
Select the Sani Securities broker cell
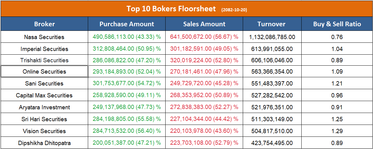pos(45,83)
